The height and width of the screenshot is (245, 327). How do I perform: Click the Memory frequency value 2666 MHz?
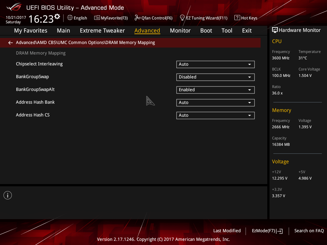(281, 127)
